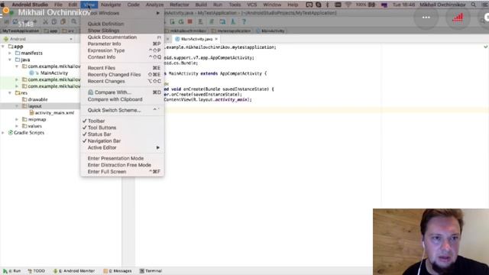The width and height of the screenshot is (489, 275).
Task: Select the drawable folder
Action: pos(37,99)
